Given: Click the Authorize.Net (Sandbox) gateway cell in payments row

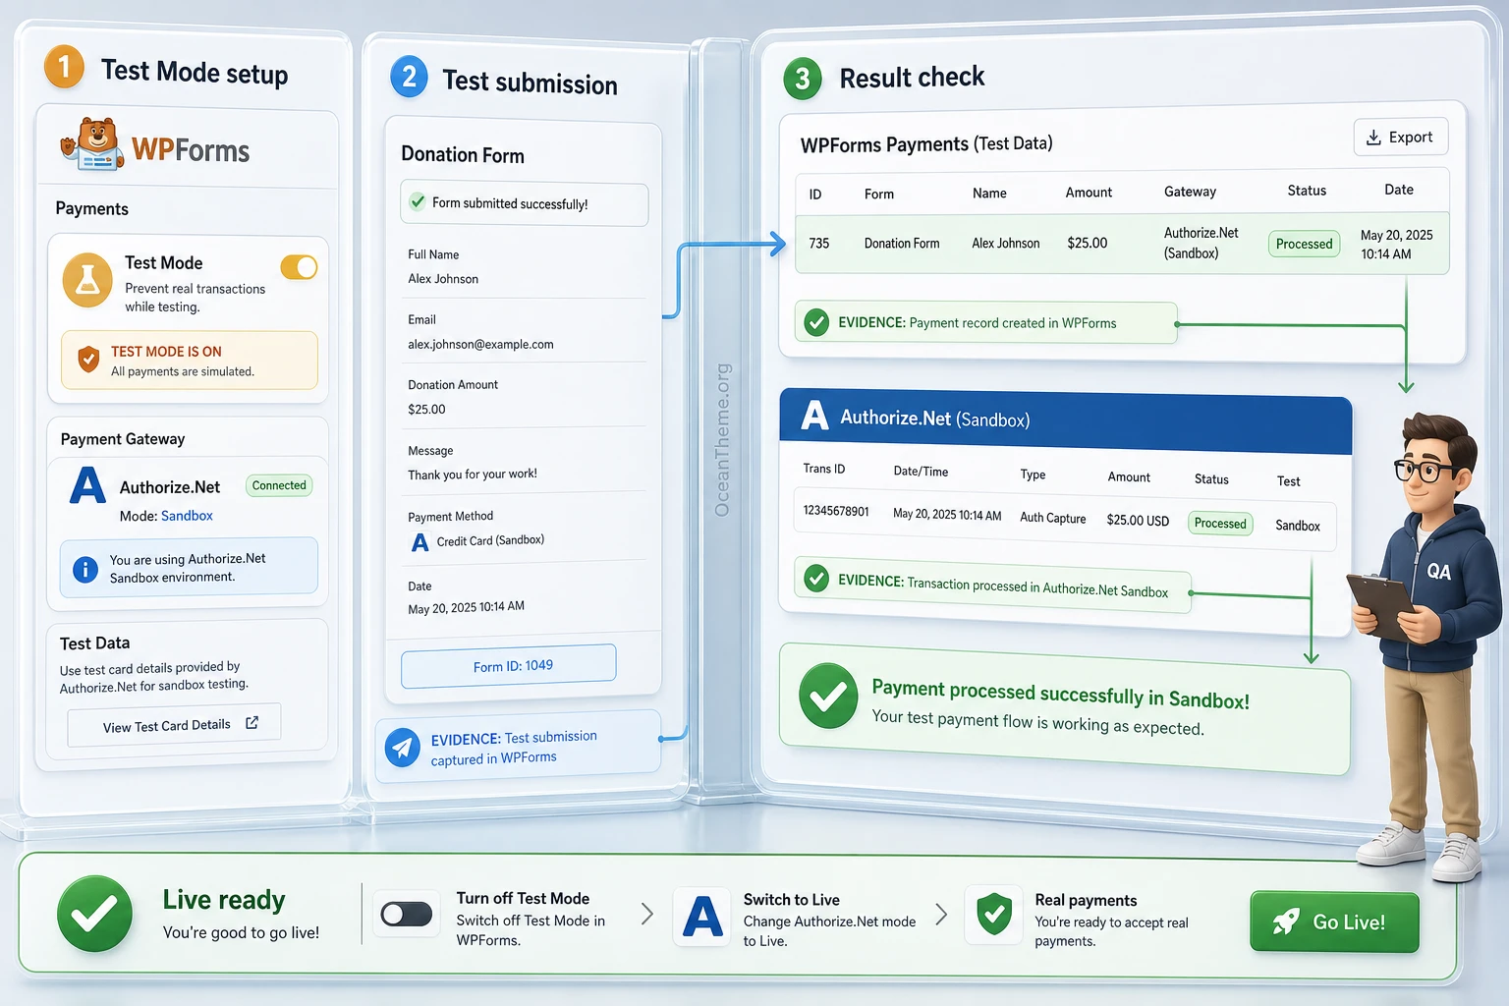Looking at the screenshot, I should (x=1201, y=243).
